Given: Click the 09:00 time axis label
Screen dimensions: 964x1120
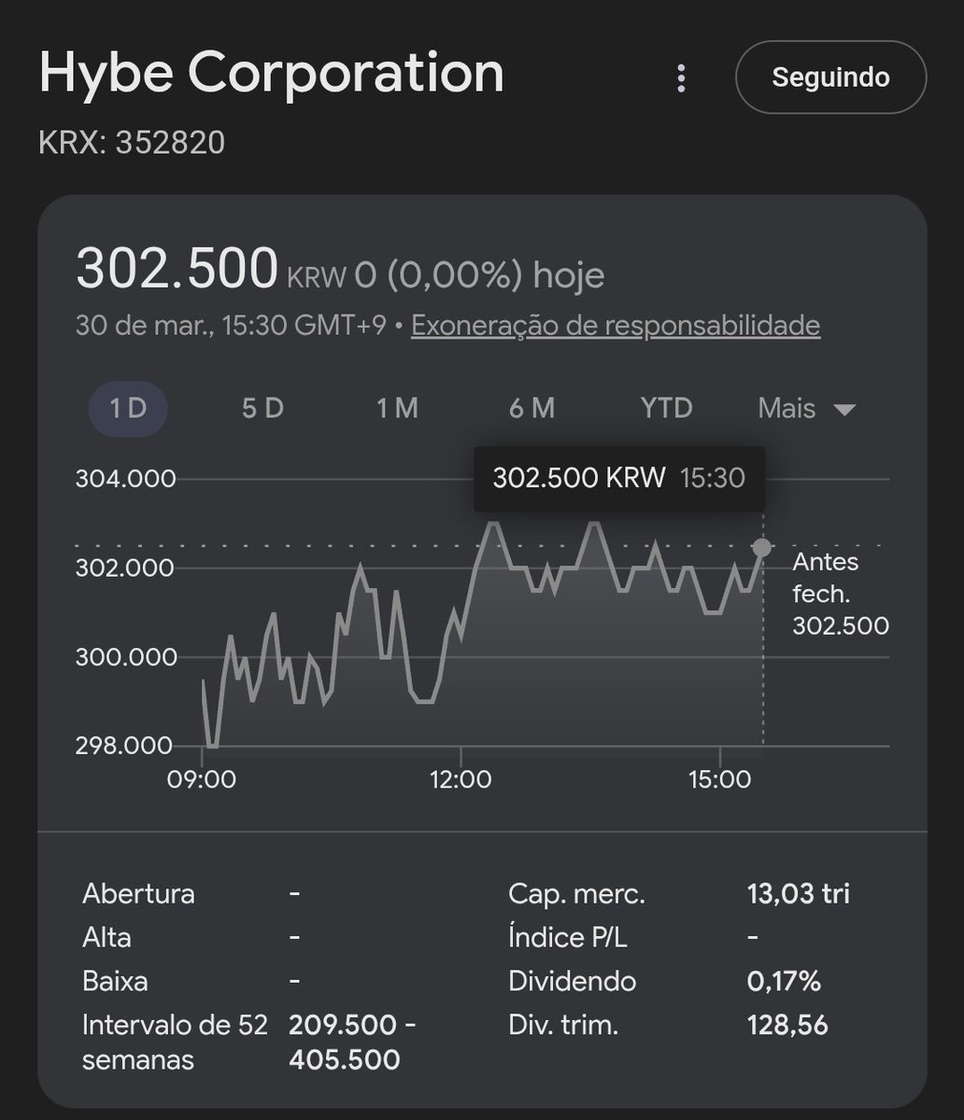Looking at the screenshot, I should pyautogui.click(x=202, y=780).
